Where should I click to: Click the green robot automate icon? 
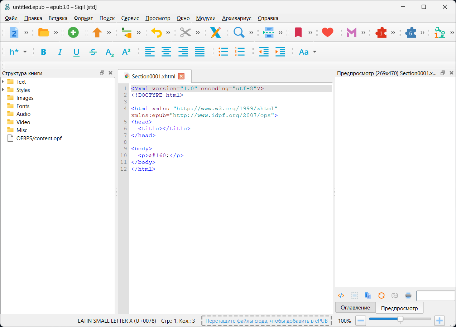pyautogui.click(x=440, y=33)
